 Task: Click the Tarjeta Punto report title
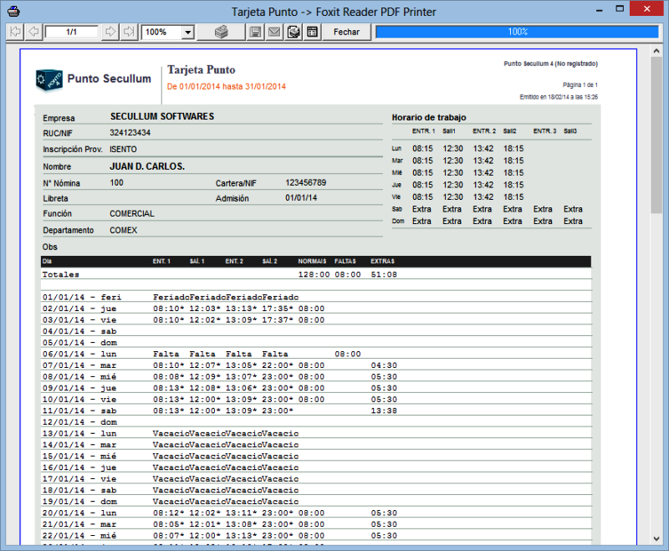pos(202,70)
